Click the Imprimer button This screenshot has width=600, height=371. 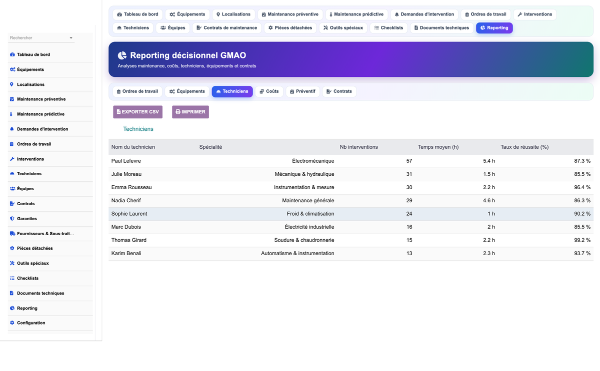(x=190, y=112)
